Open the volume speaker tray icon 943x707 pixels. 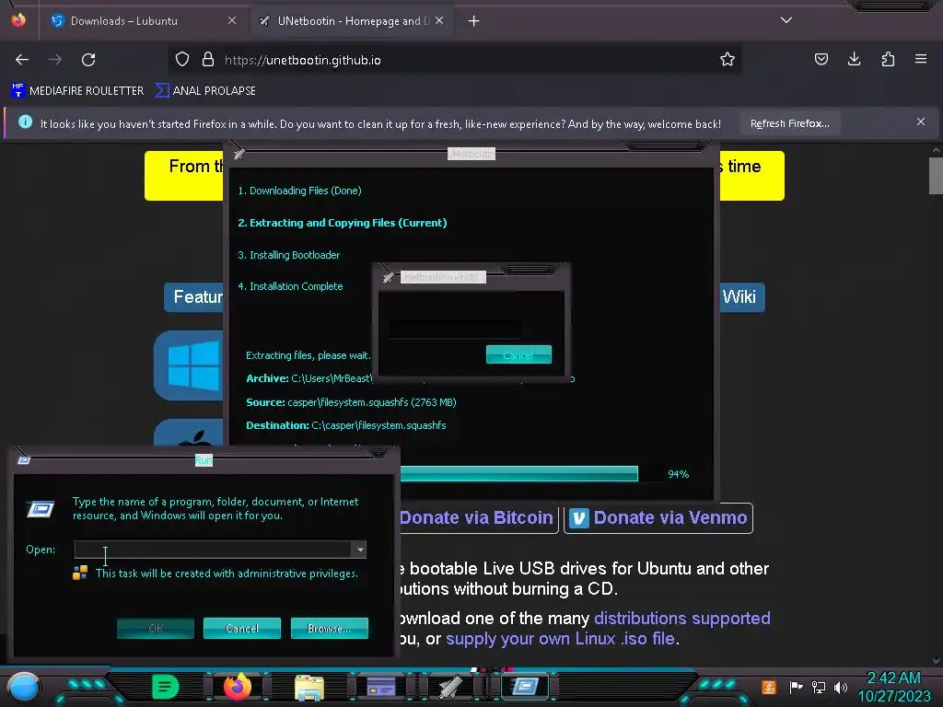[x=840, y=687]
